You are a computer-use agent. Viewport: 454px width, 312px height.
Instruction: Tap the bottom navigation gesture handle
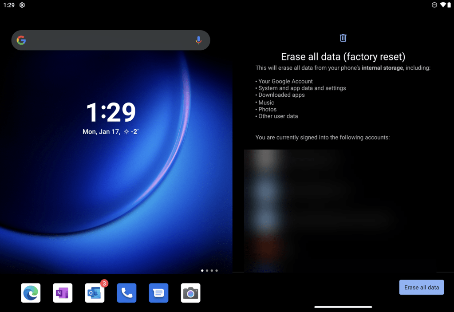[343, 307]
